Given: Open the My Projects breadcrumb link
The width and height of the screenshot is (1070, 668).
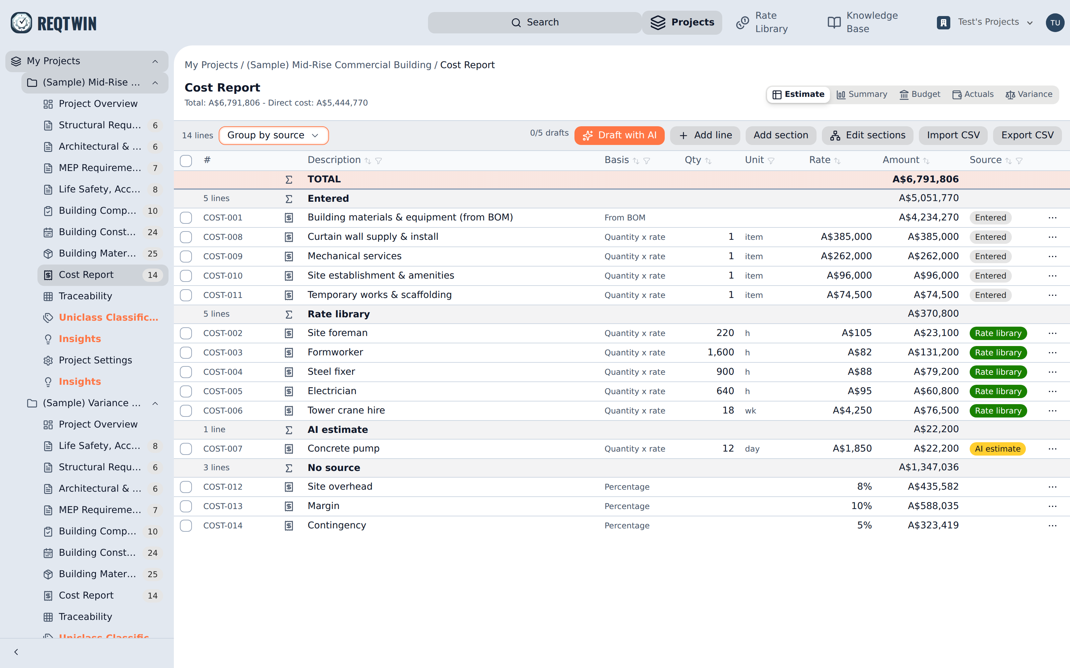Looking at the screenshot, I should pos(211,65).
